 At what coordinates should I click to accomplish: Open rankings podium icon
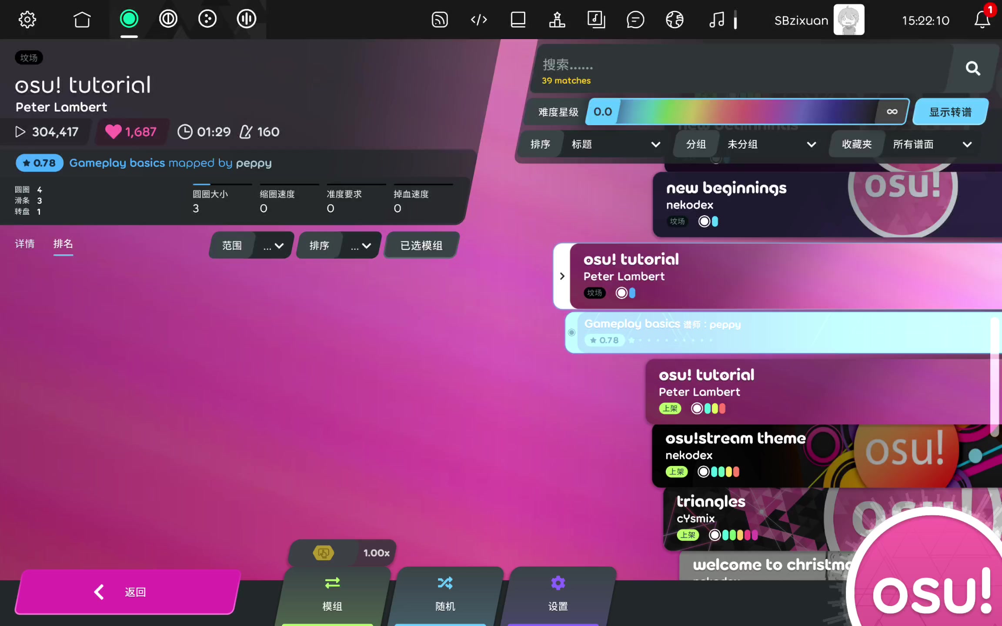coord(557,20)
